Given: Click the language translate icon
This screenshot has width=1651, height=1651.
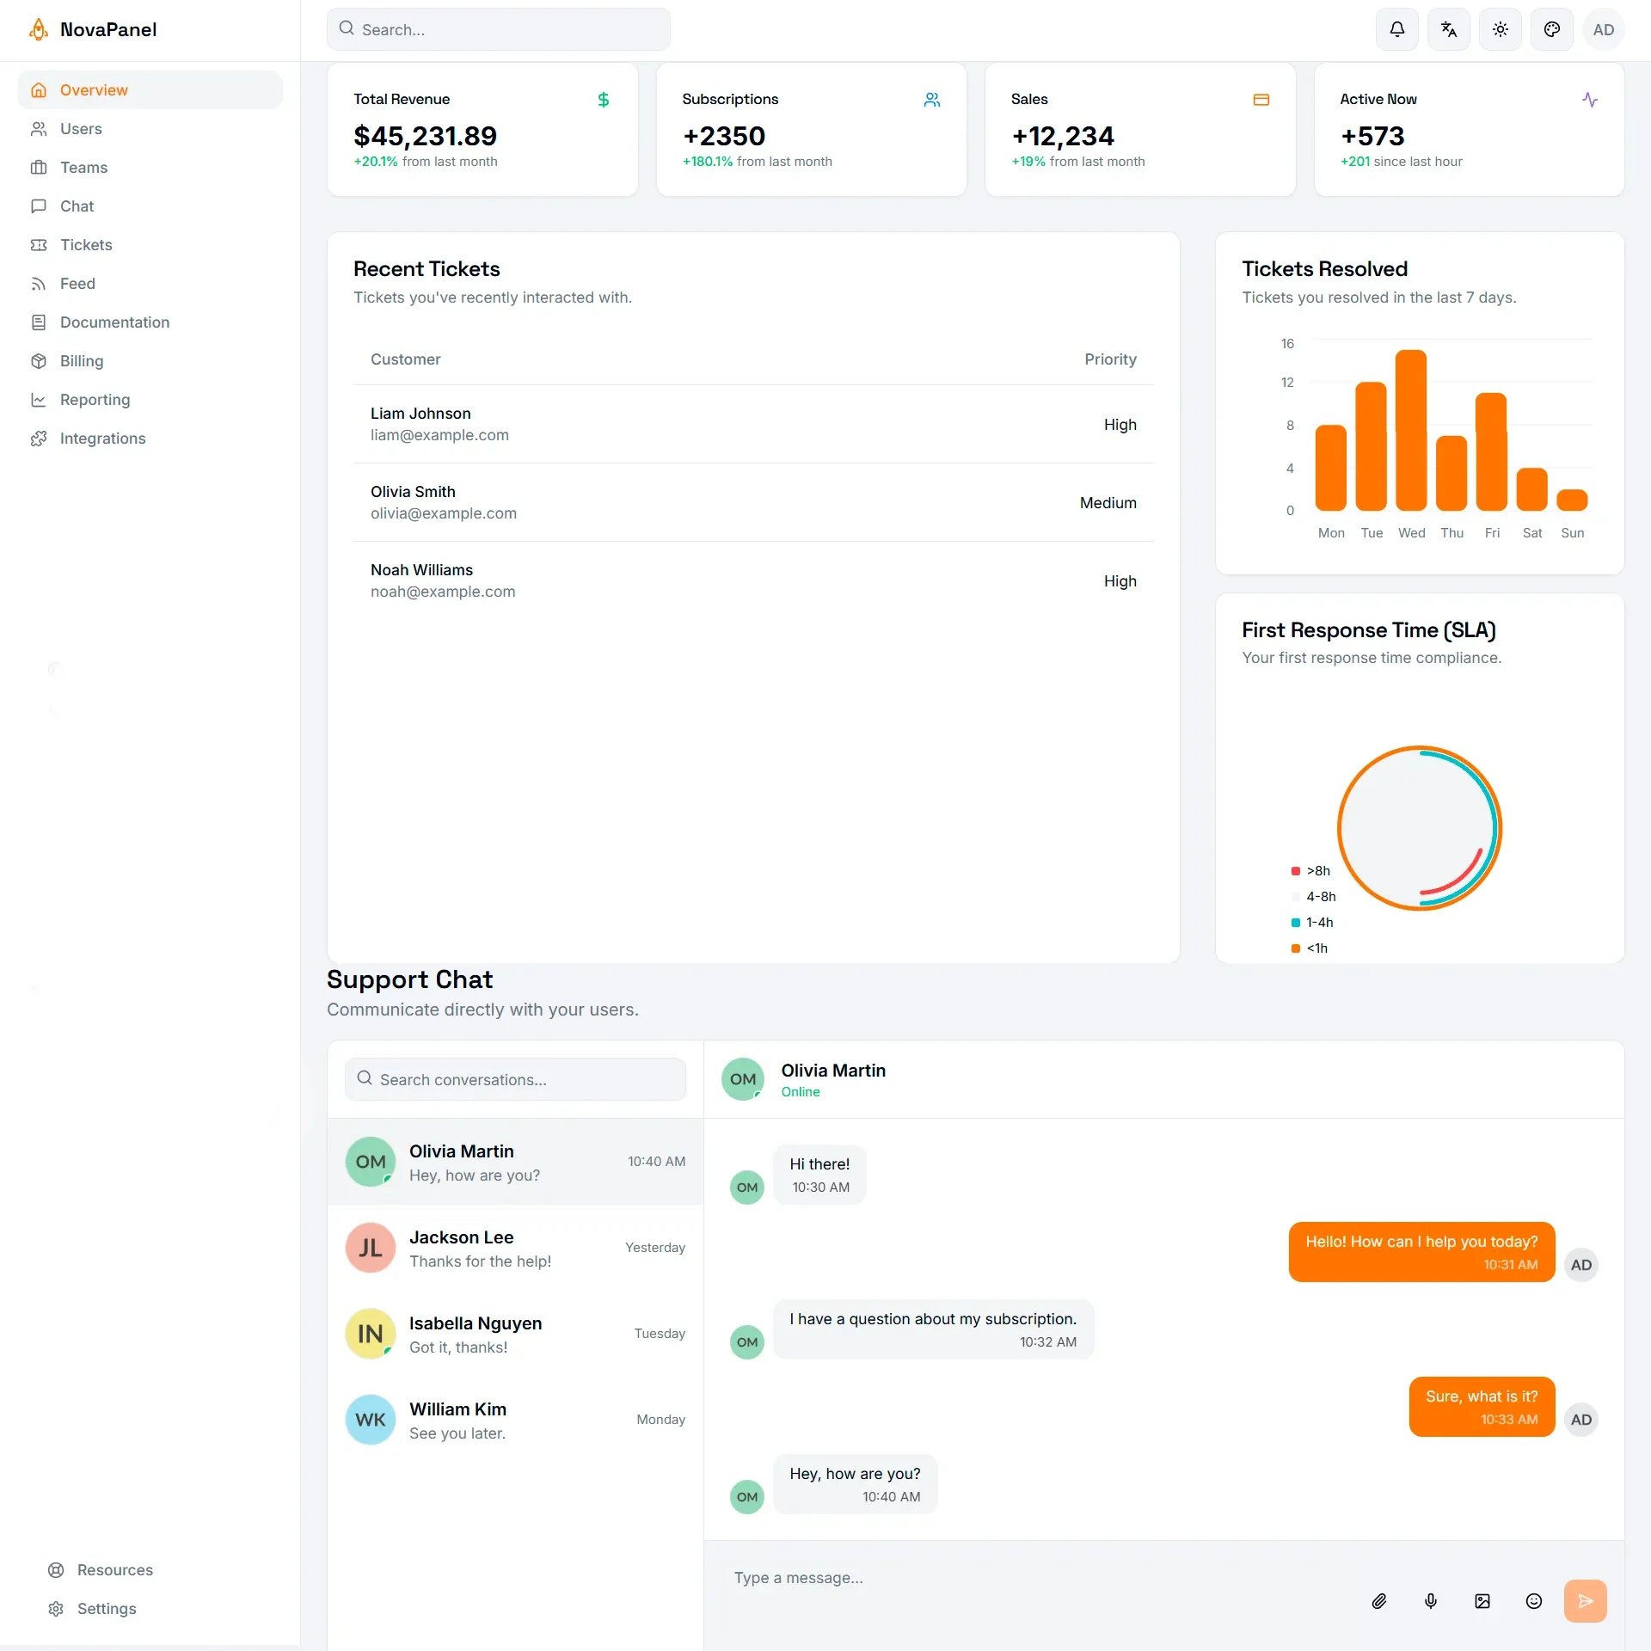Looking at the screenshot, I should [1448, 29].
